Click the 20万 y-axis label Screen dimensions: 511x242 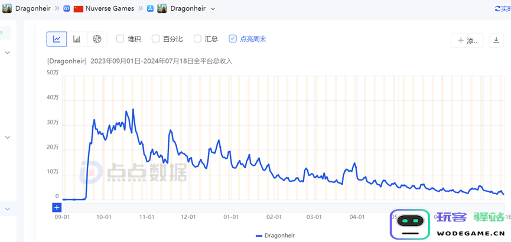click(53, 147)
